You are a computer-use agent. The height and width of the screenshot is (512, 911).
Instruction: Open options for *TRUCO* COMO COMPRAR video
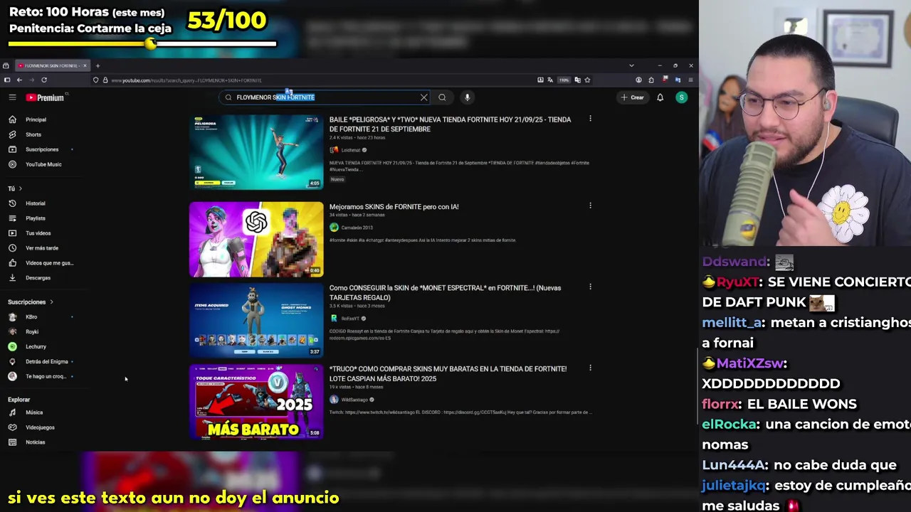(590, 368)
